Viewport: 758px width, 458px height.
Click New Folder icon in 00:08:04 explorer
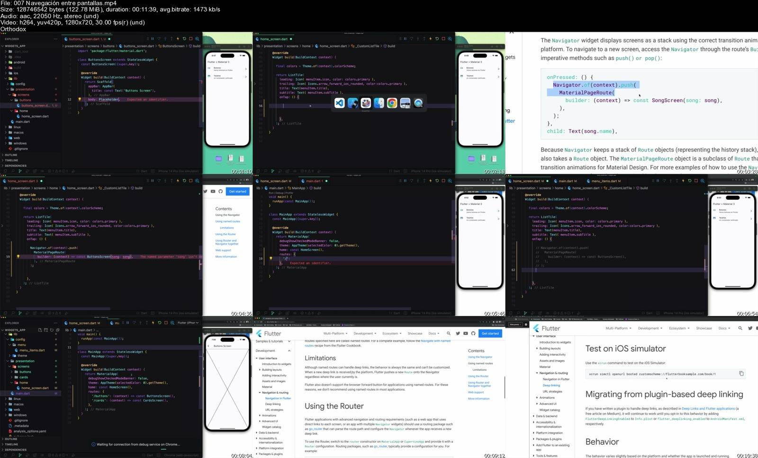click(45, 330)
